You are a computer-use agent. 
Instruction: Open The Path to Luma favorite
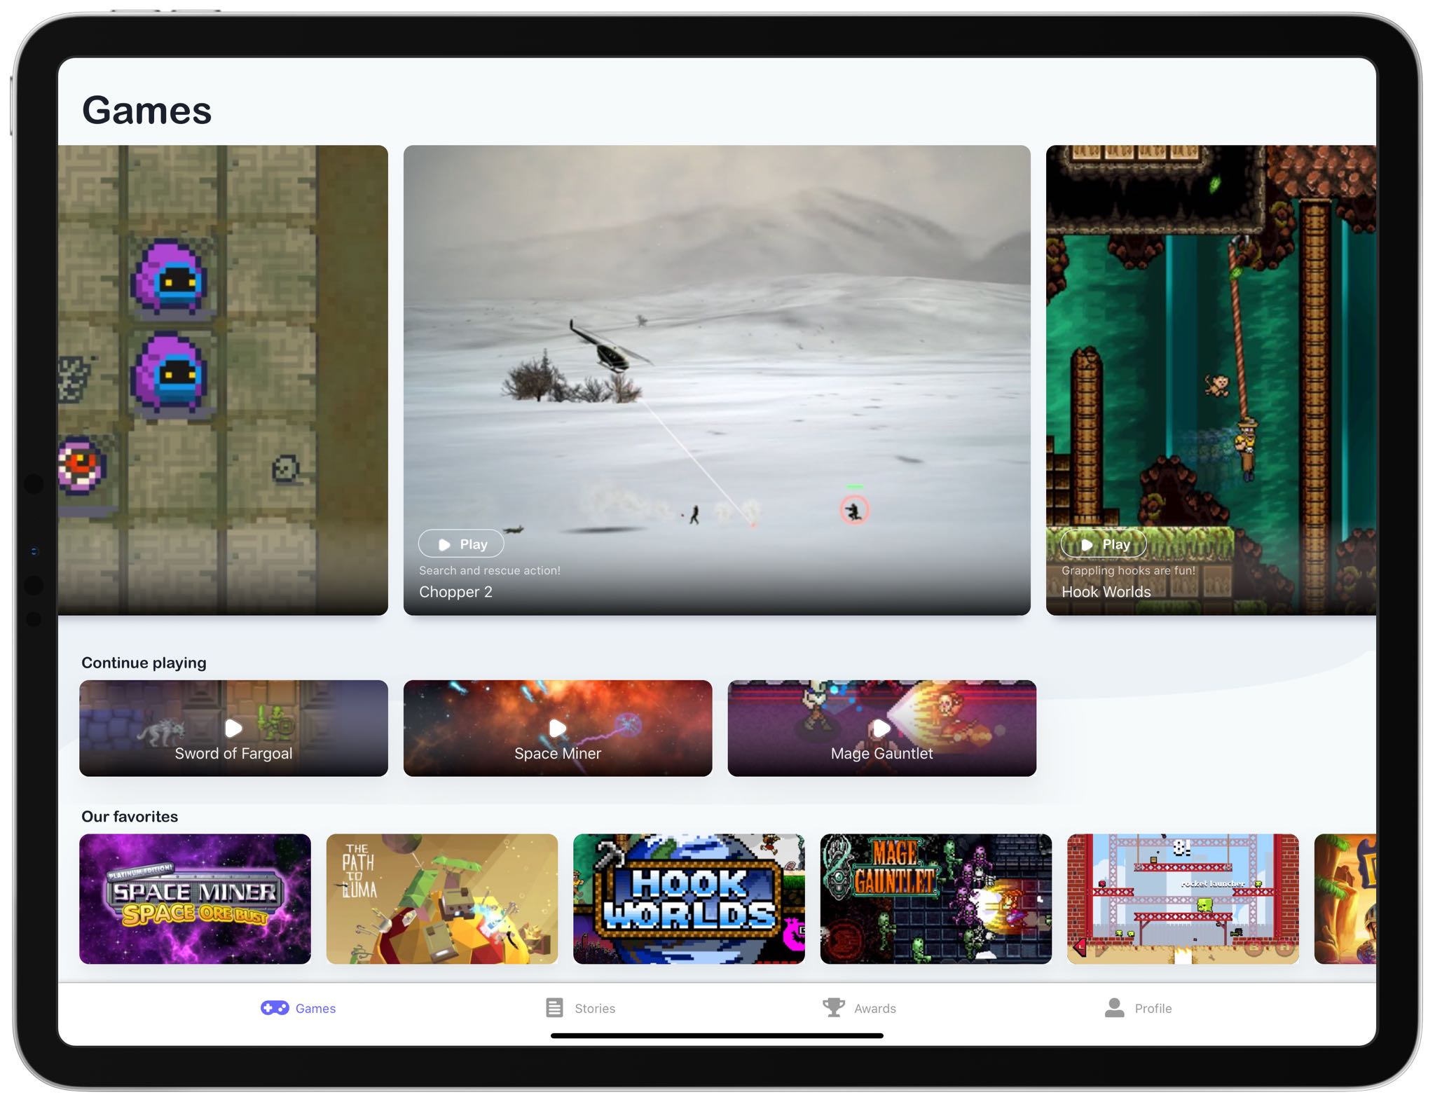442,899
